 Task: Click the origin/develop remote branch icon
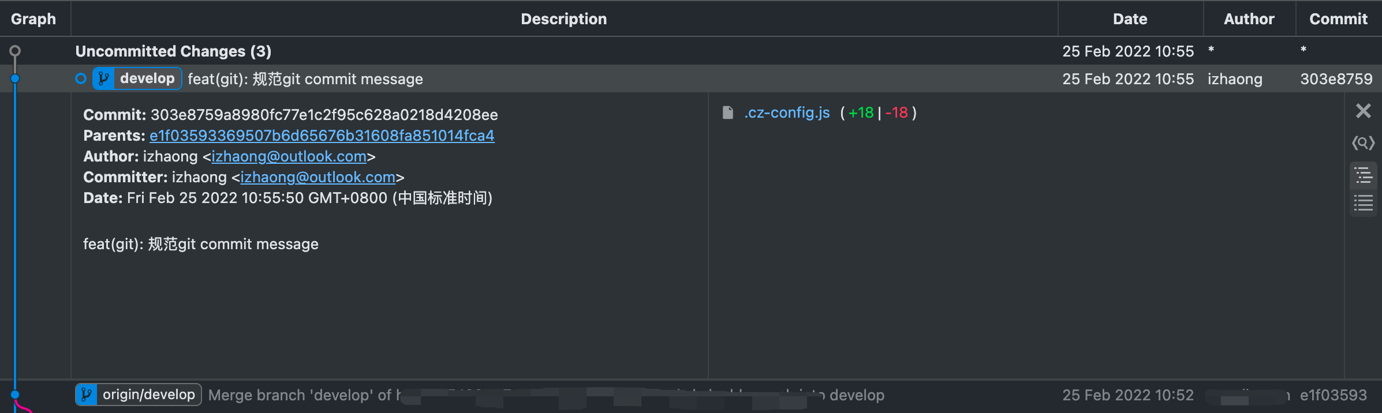click(86, 395)
